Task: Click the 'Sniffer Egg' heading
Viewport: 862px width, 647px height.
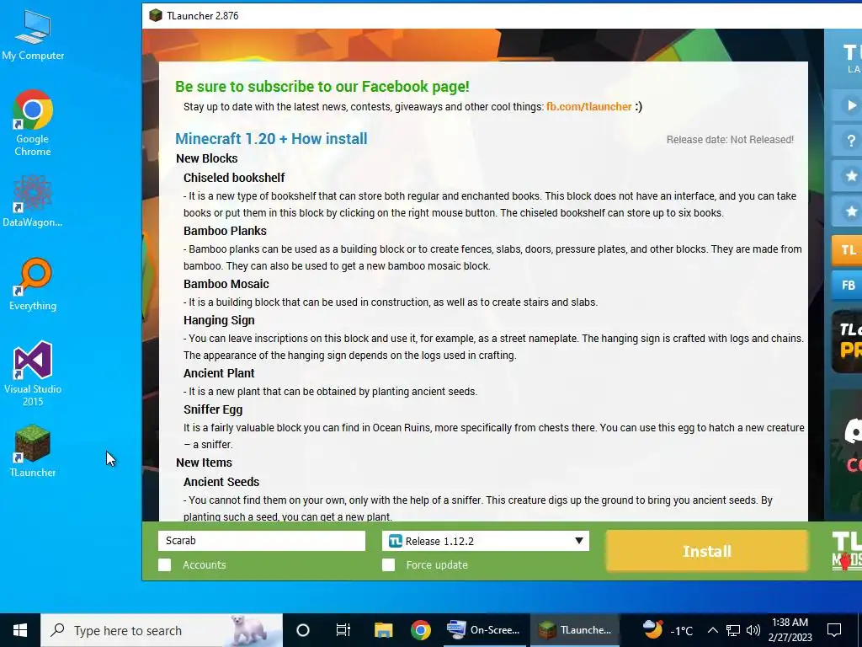Action: pyautogui.click(x=213, y=410)
